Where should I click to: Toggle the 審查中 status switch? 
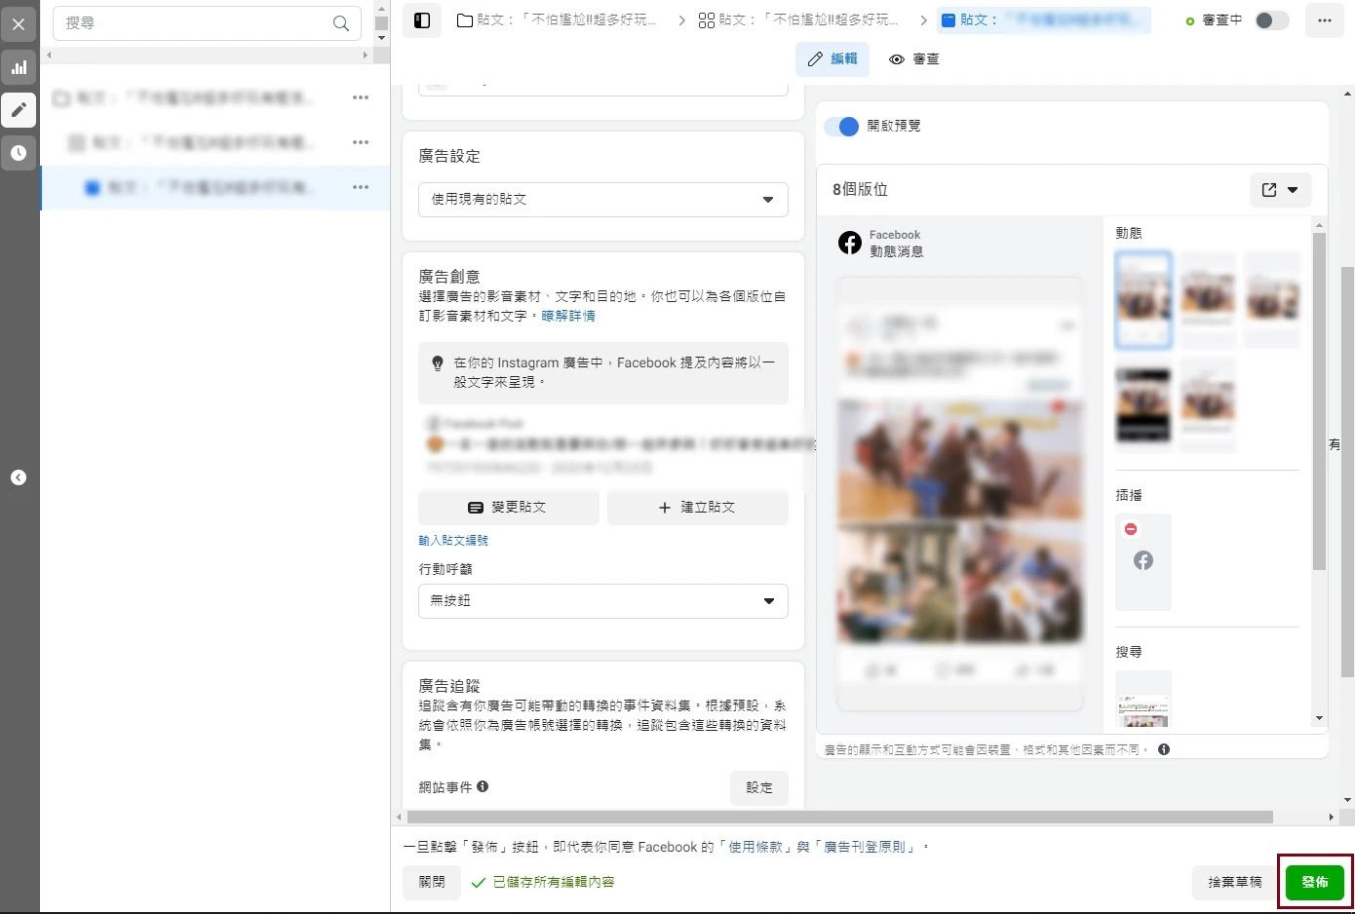[1271, 20]
